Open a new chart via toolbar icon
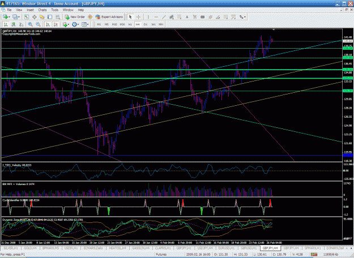Screen dimensions: 354x258 [x=5, y=17]
